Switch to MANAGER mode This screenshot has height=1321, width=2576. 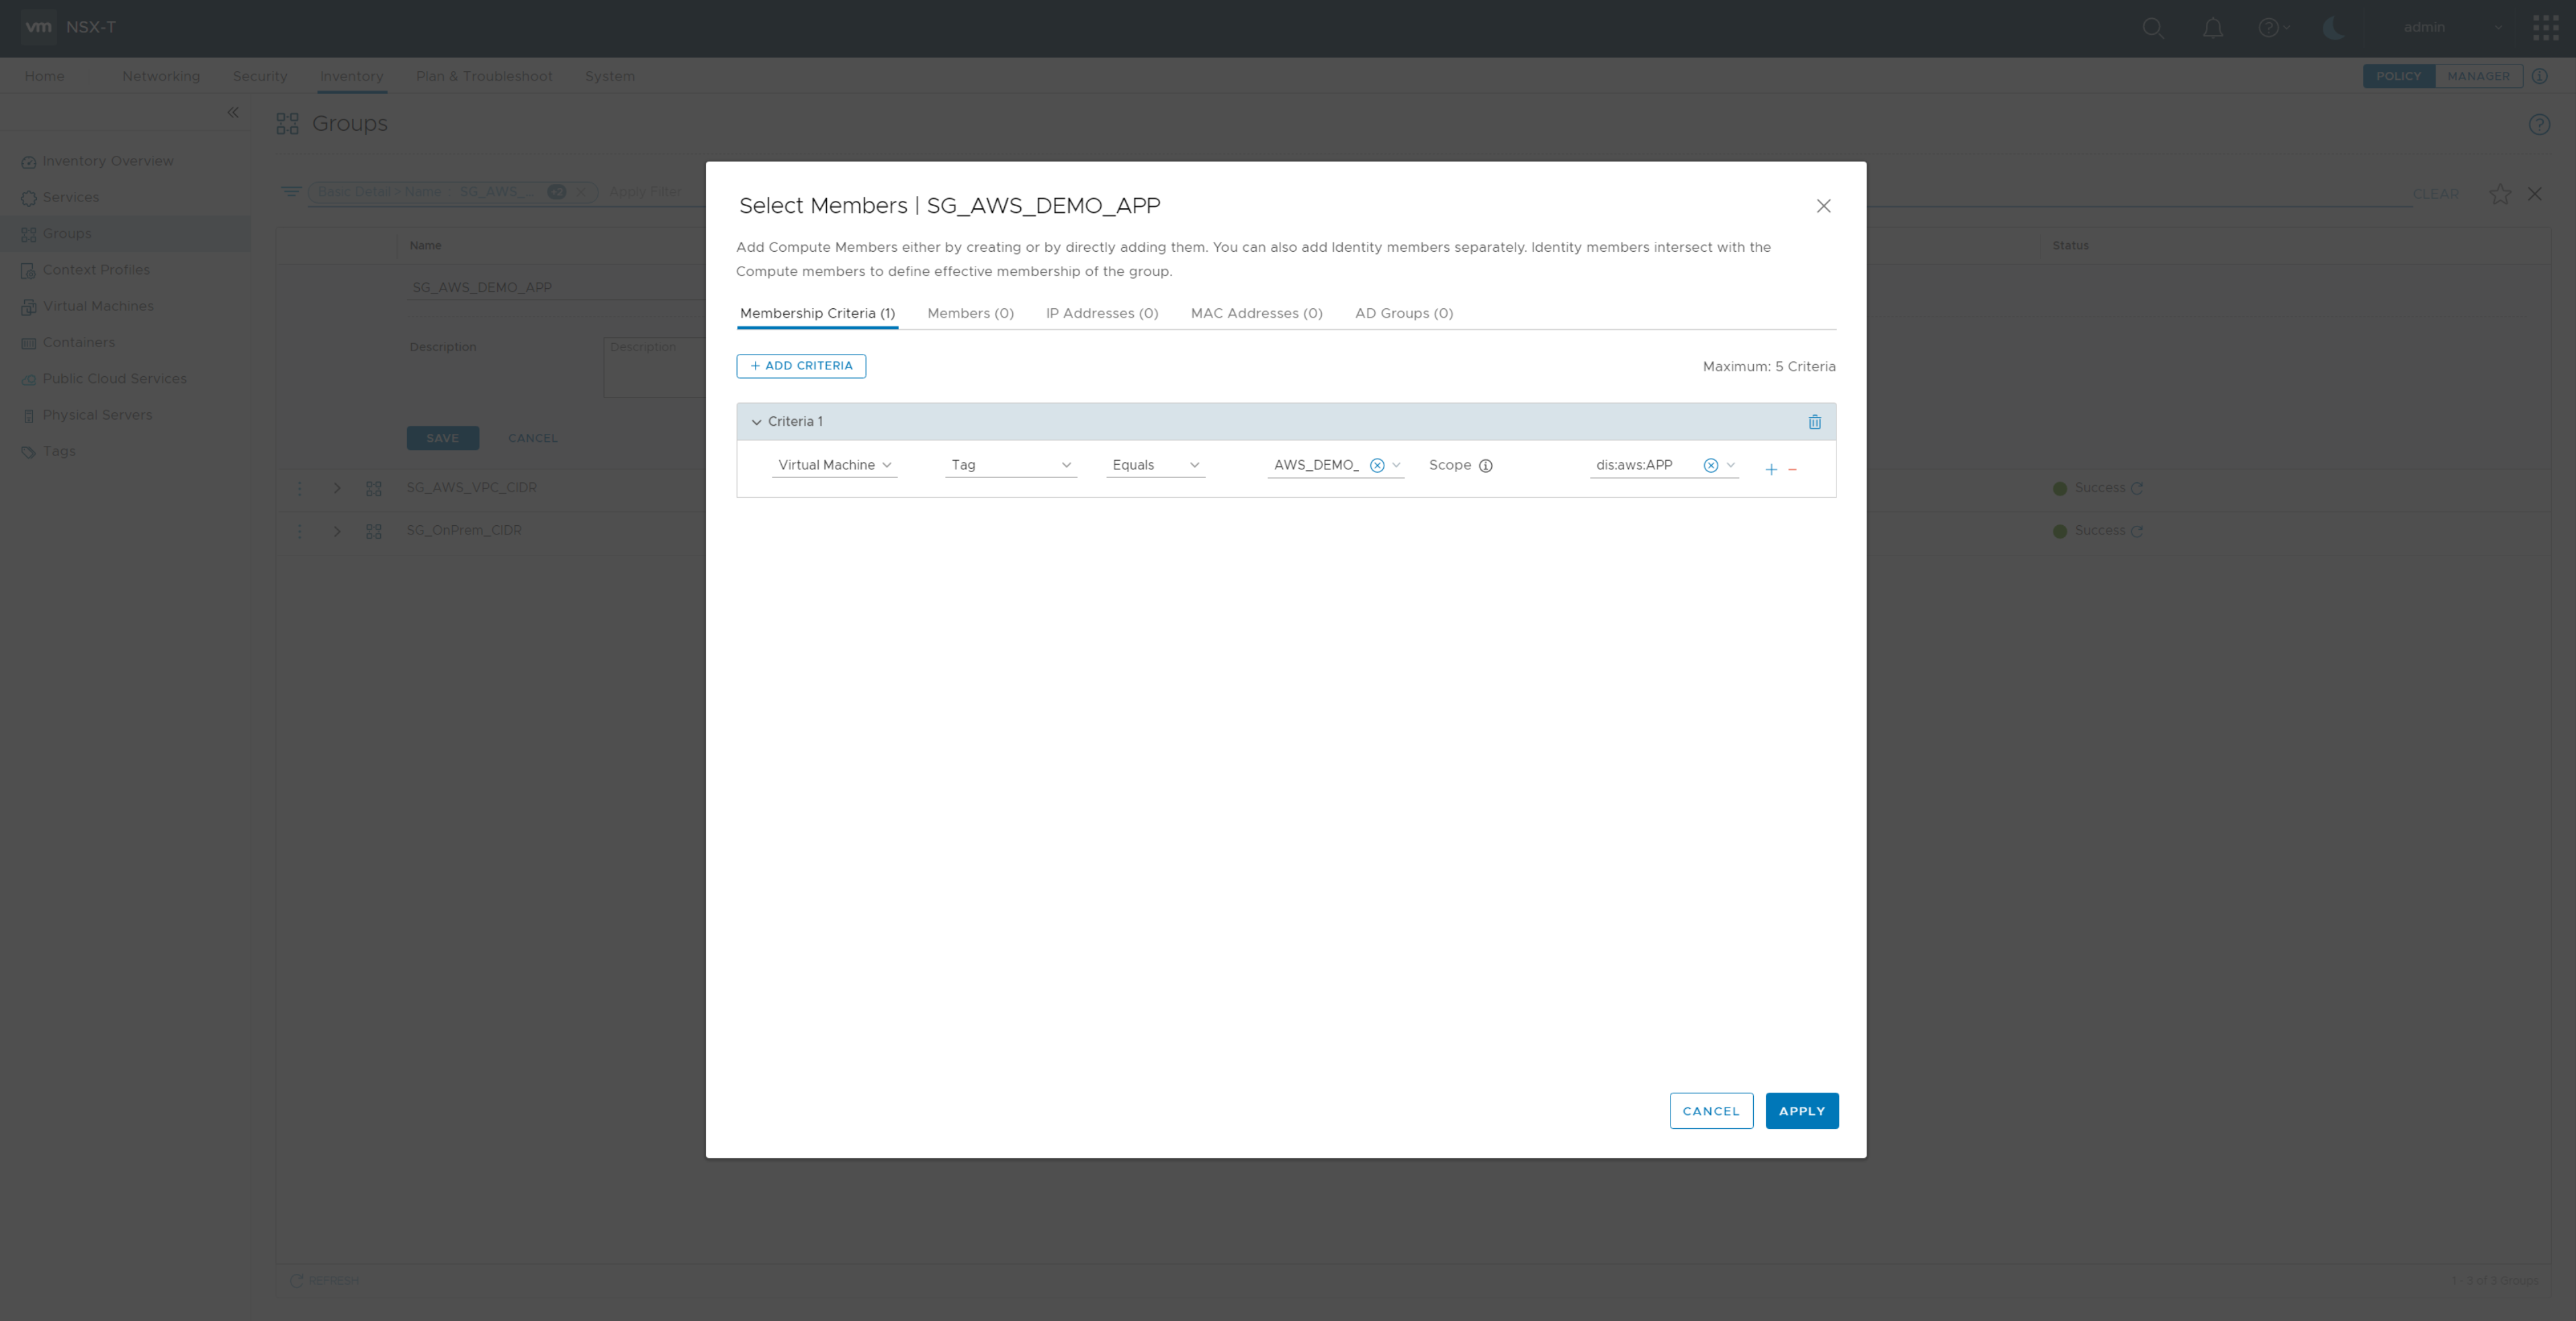pos(2478,76)
